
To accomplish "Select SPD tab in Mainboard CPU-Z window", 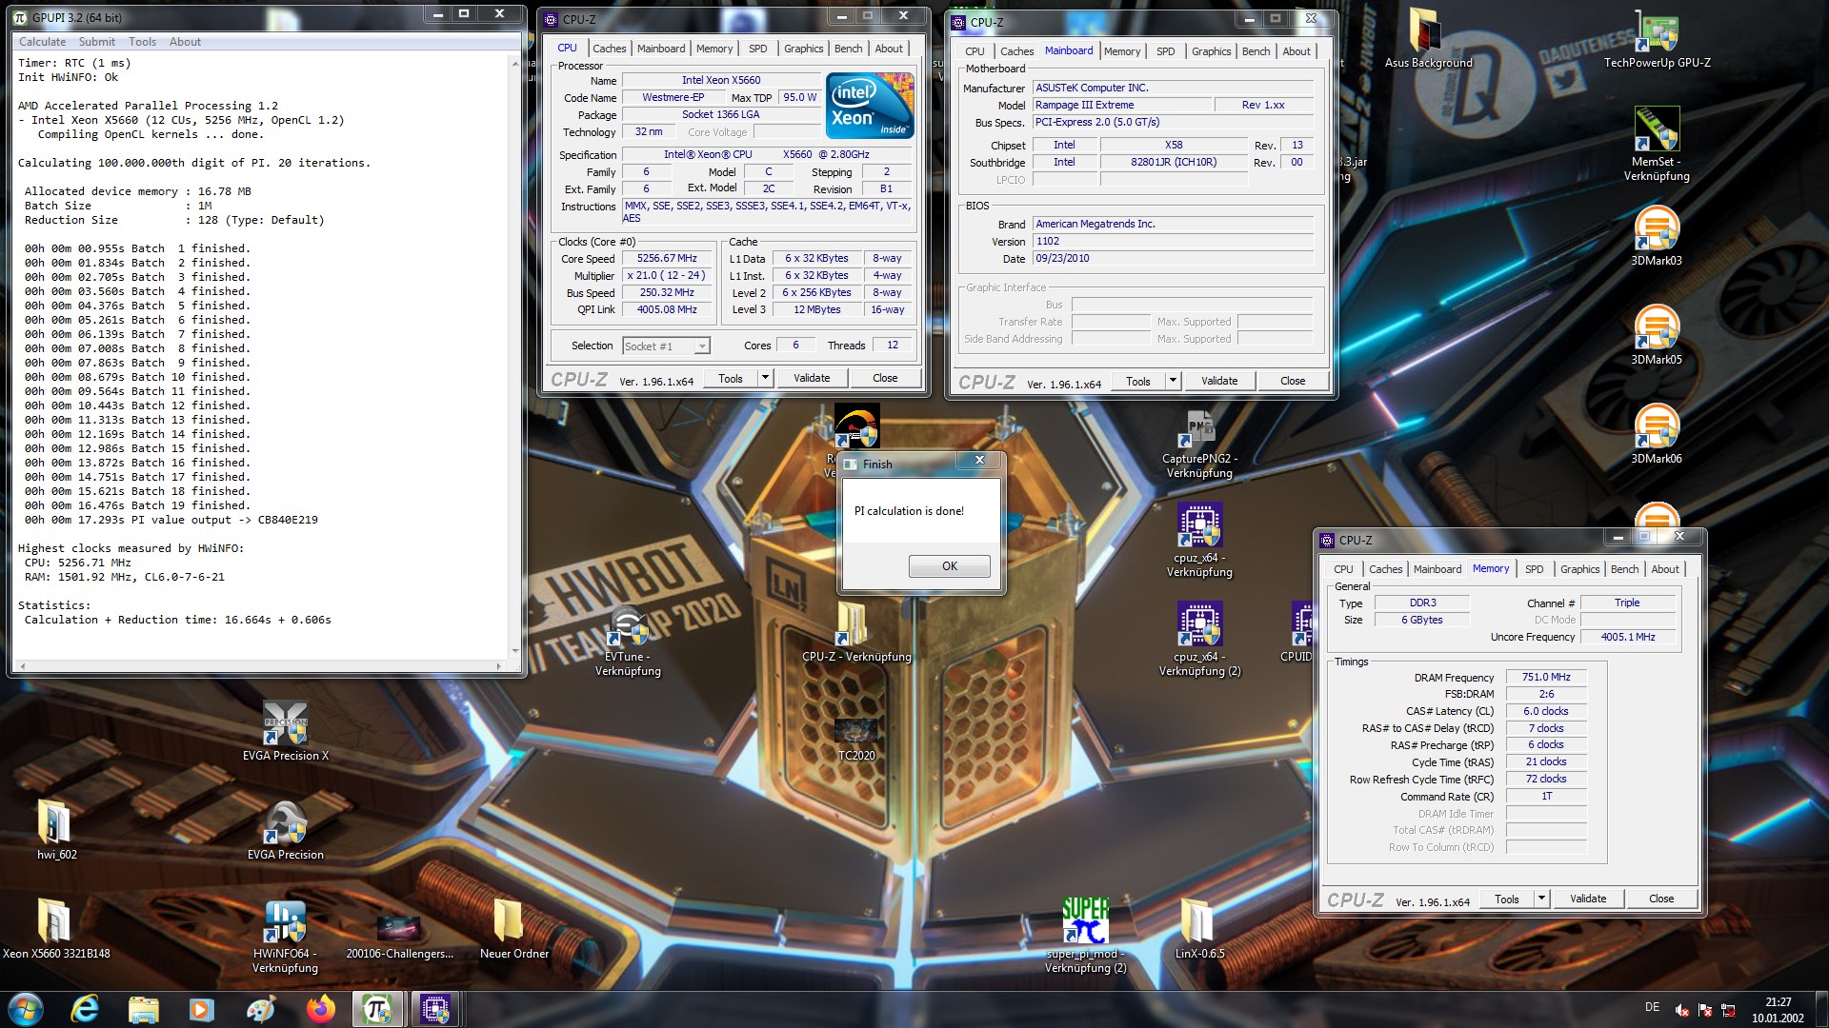I will pos(1165,51).
